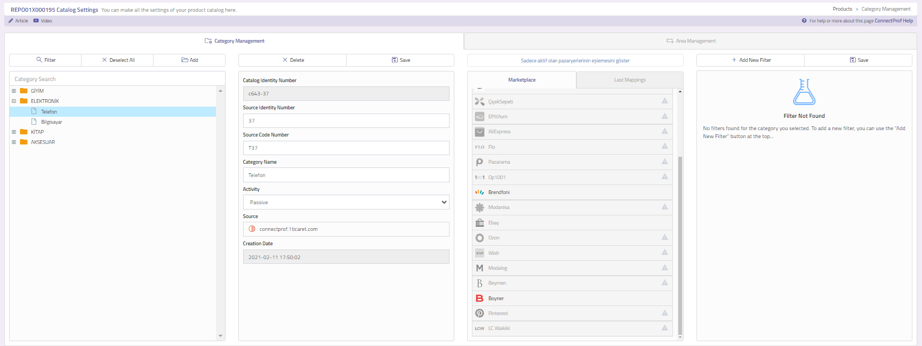
Task: Click the flask icon above Filter Not Found
Action: (804, 92)
